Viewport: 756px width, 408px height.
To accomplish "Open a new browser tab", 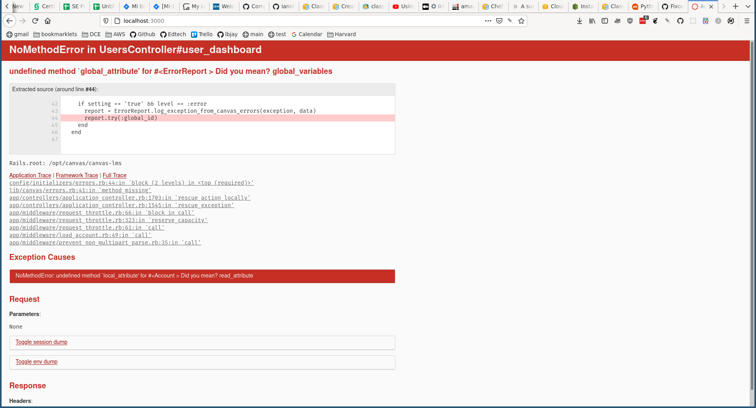I will (x=736, y=6).
